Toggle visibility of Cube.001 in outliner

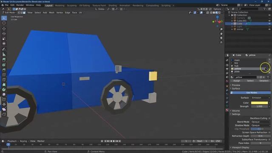[269, 21]
